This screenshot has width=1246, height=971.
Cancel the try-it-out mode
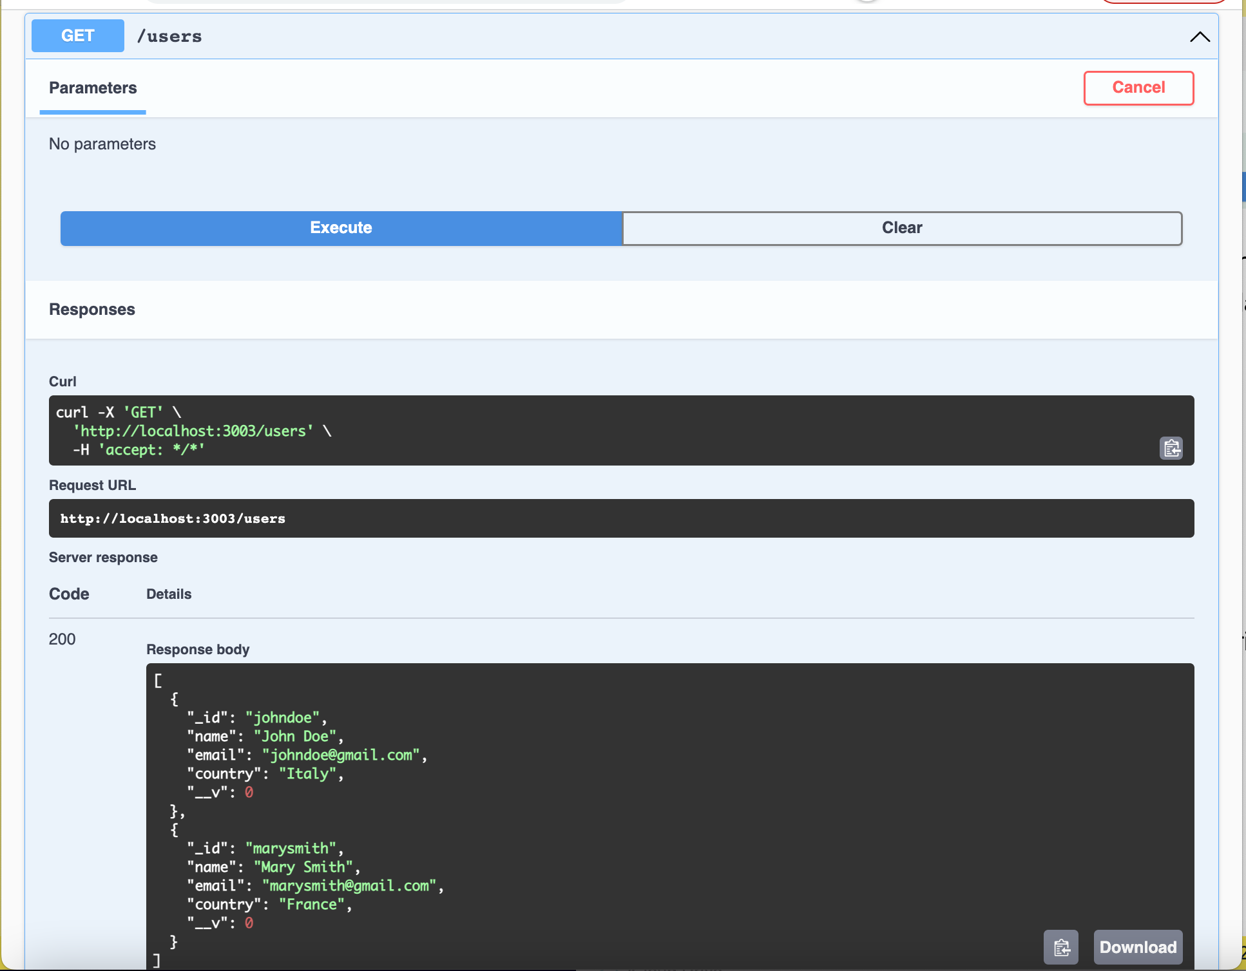(1138, 88)
